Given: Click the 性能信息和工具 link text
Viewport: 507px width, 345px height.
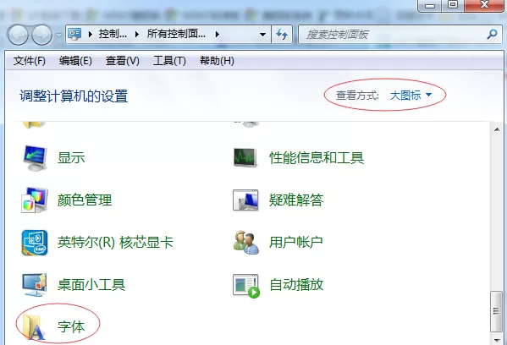Looking at the screenshot, I should point(317,158).
